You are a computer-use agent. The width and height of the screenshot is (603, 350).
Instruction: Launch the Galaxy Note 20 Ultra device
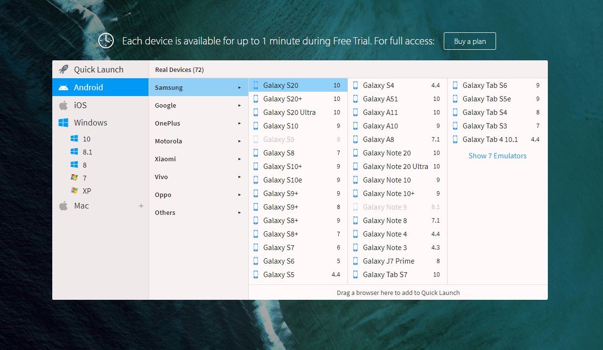(x=398, y=167)
